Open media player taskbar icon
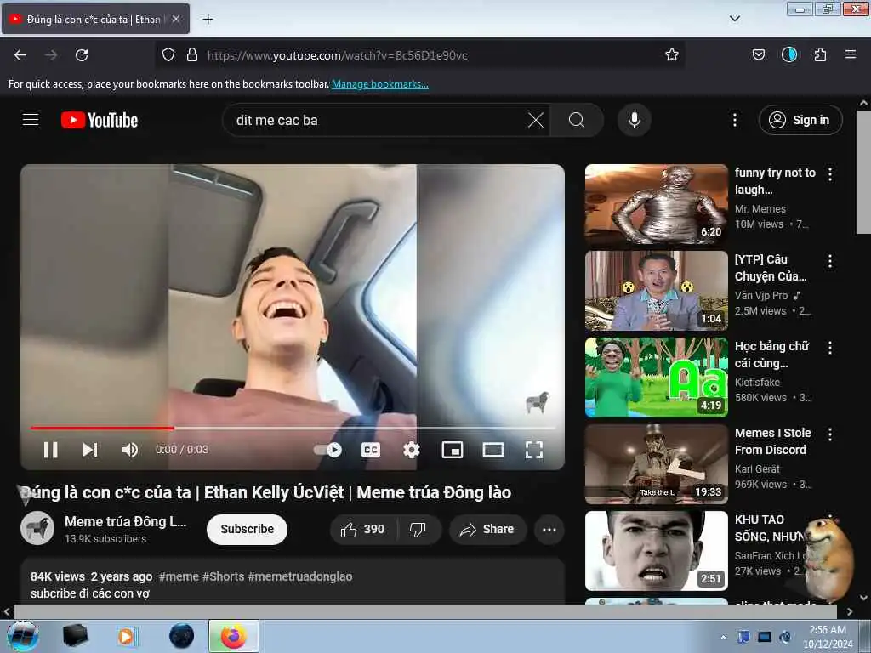871x653 pixels. tap(126, 636)
